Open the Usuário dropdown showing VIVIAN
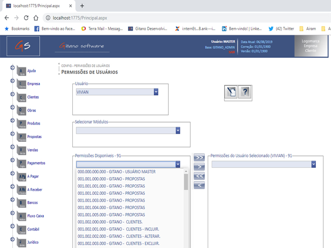Viewport: 331px width, 248px height. (117, 92)
